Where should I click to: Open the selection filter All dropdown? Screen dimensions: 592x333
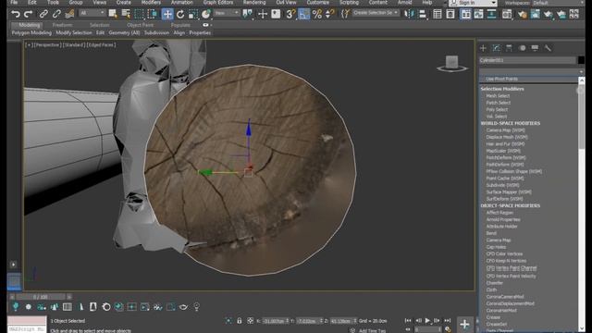click(92, 13)
